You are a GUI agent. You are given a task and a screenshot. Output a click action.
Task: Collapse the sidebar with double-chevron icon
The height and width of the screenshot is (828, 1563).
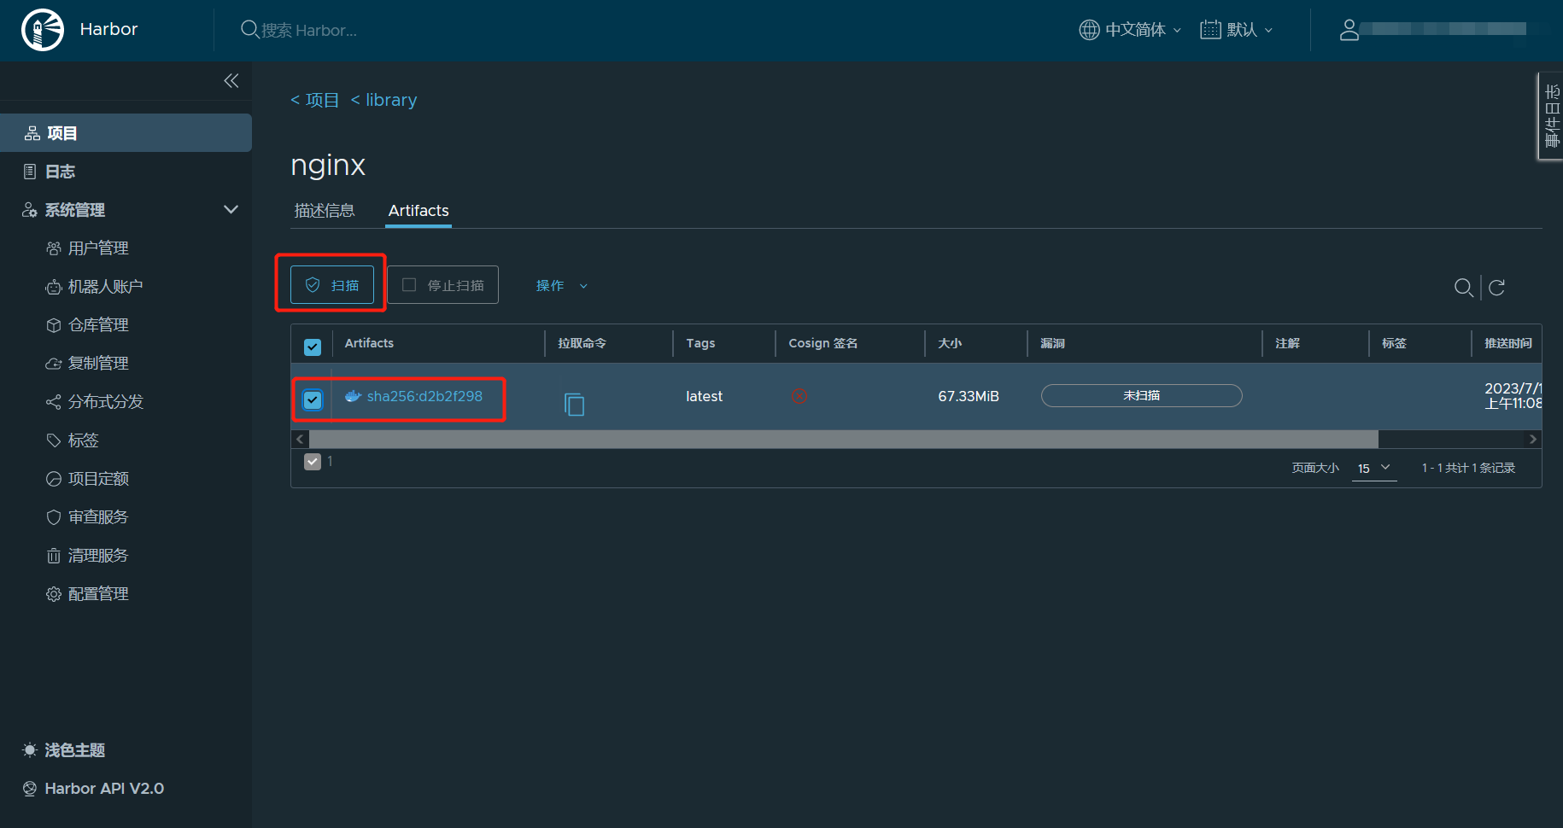coord(231,80)
